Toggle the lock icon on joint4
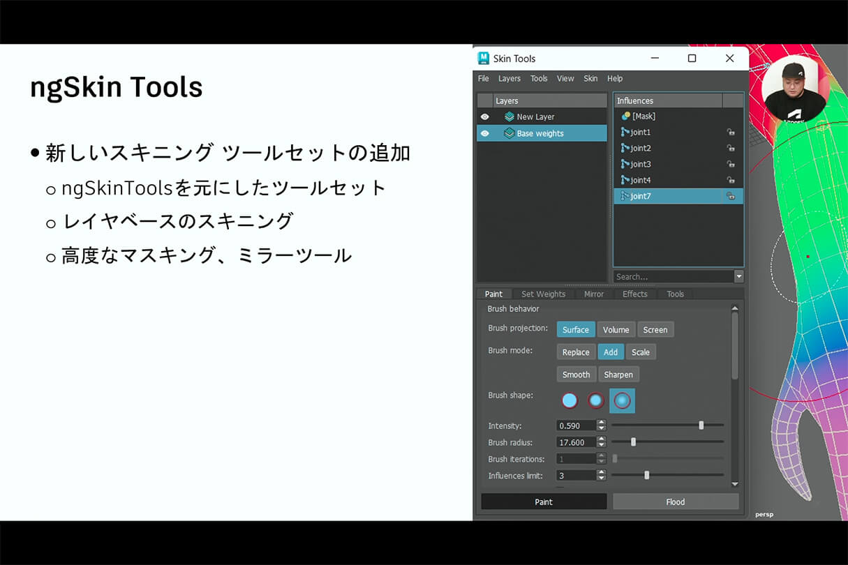Viewport: 848px width, 565px height. 731,181
